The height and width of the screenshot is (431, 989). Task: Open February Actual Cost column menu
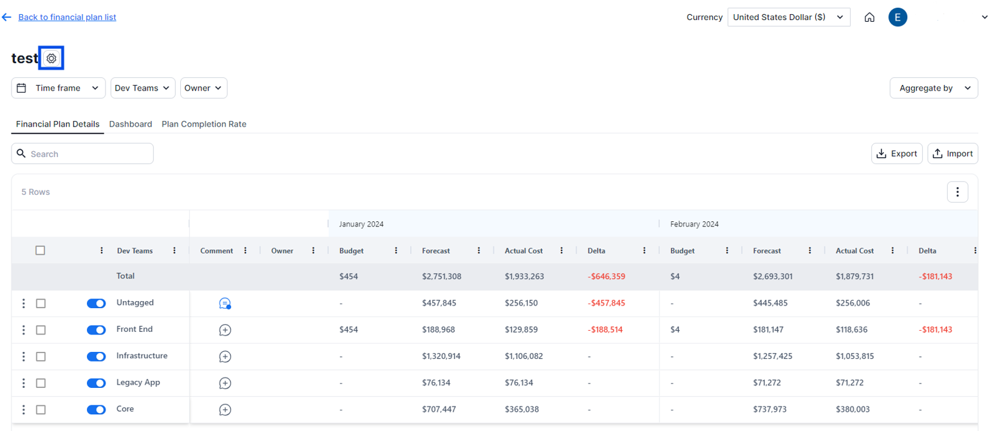(x=892, y=251)
